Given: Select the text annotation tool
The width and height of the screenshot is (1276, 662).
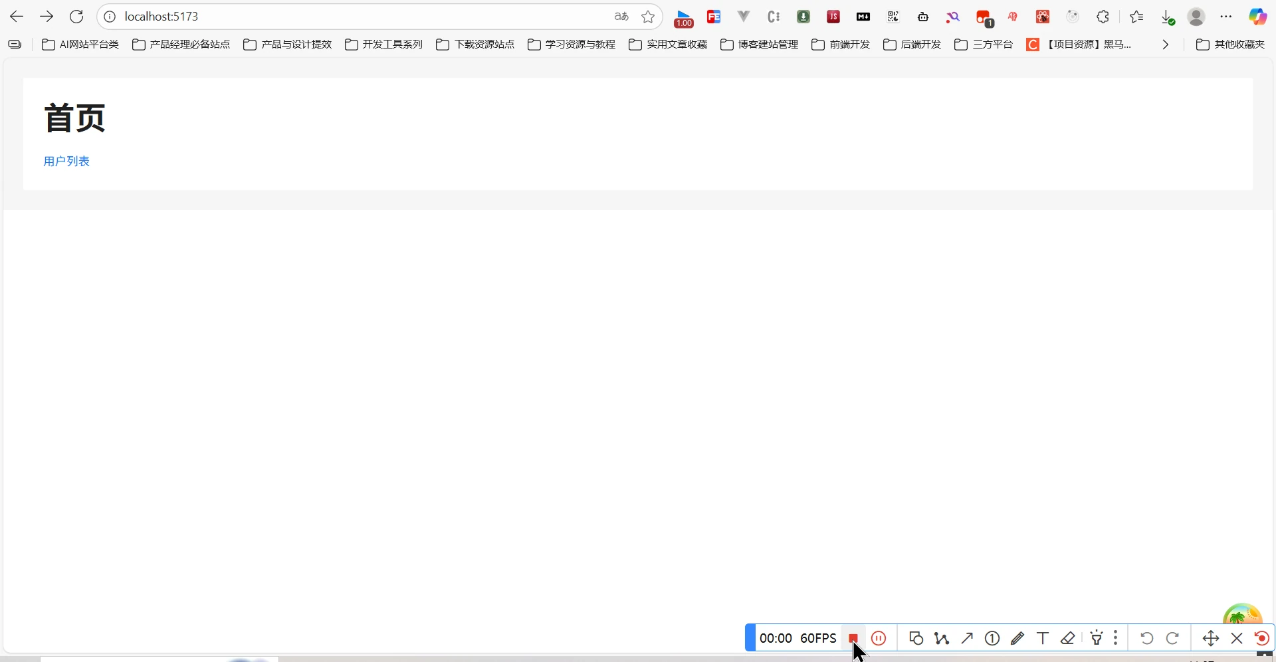Looking at the screenshot, I should click(x=1043, y=639).
